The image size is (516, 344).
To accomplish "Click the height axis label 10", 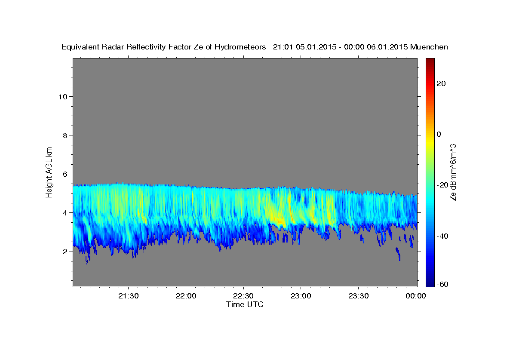I will click(63, 96).
